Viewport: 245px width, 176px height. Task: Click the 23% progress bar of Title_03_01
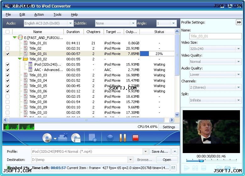[x=157, y=54]
